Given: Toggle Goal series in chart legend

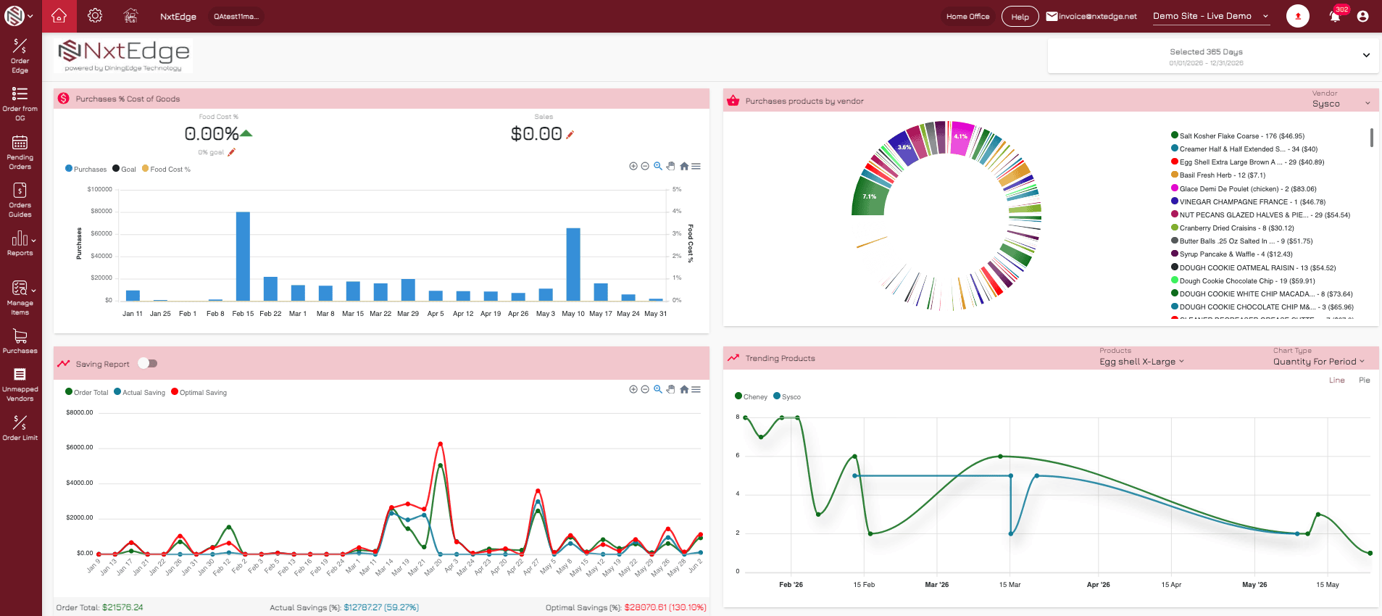Looking at the screenshot, I should [x=124, y=169].
